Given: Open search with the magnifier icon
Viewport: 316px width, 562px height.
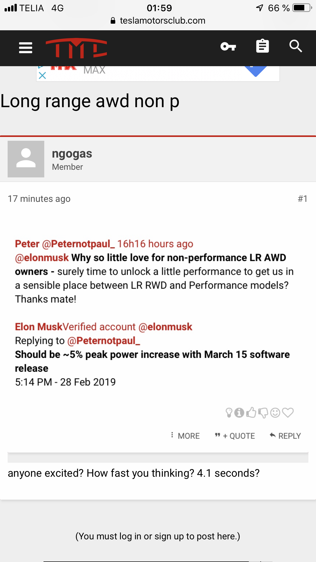Looking at the screenshot, I should point(296,46).
